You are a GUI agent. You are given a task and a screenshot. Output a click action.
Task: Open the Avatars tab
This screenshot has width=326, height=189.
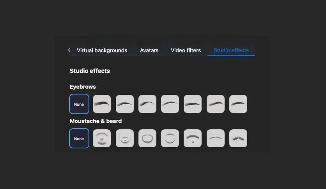tap(149, 50)
